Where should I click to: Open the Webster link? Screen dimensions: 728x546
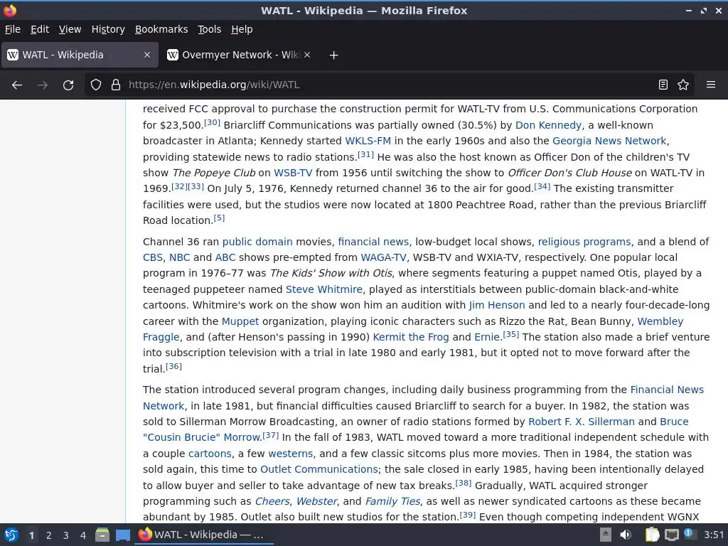[316, 501]
